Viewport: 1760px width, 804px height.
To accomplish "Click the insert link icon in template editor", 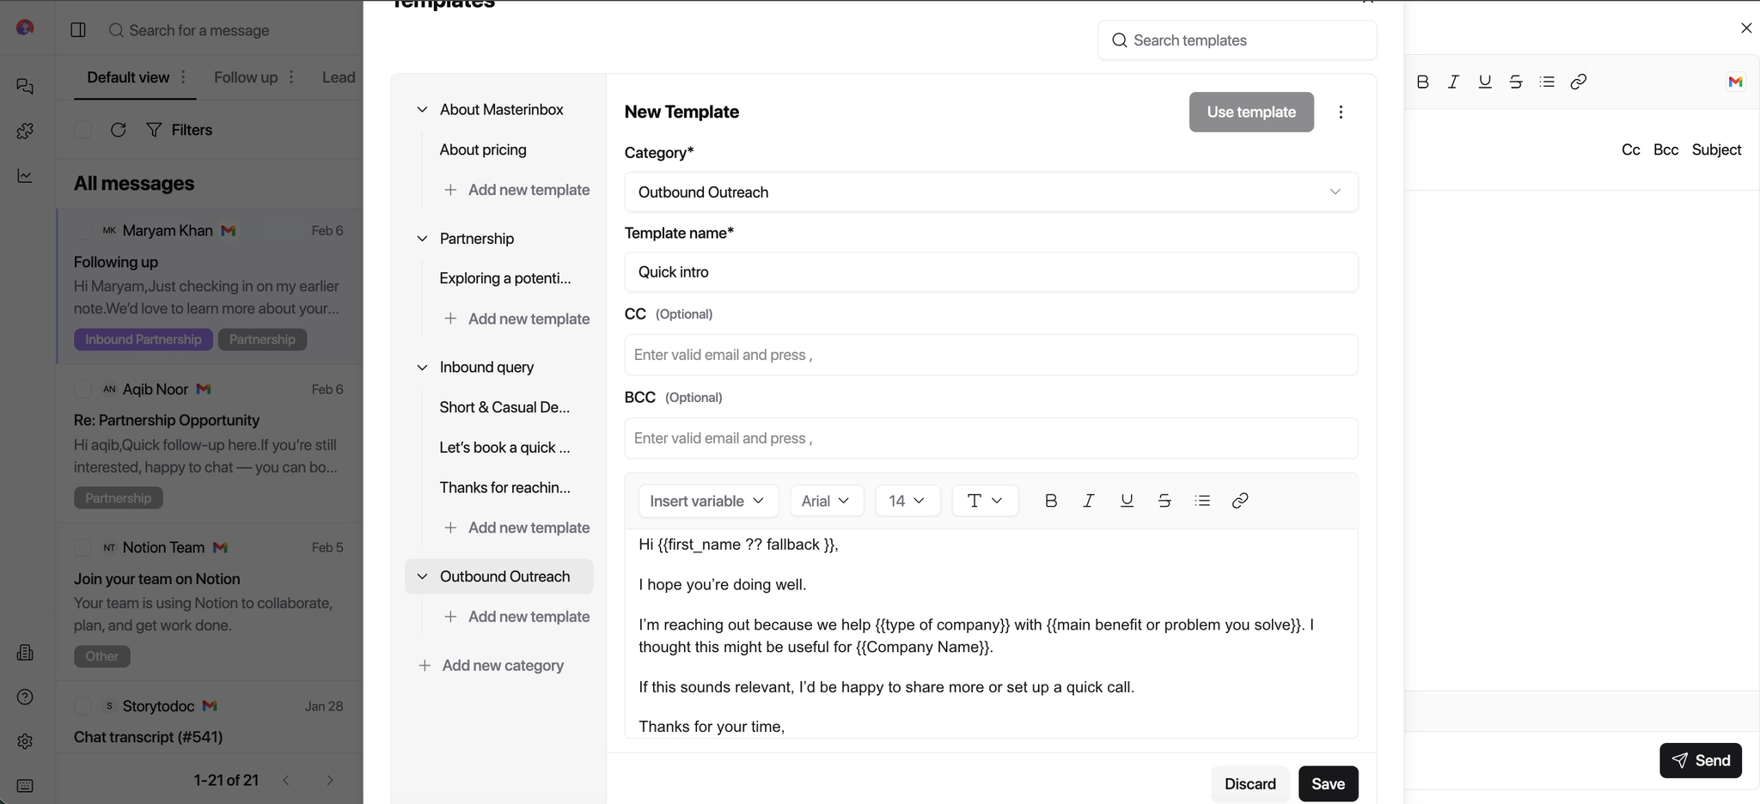I will (1239, 500).
